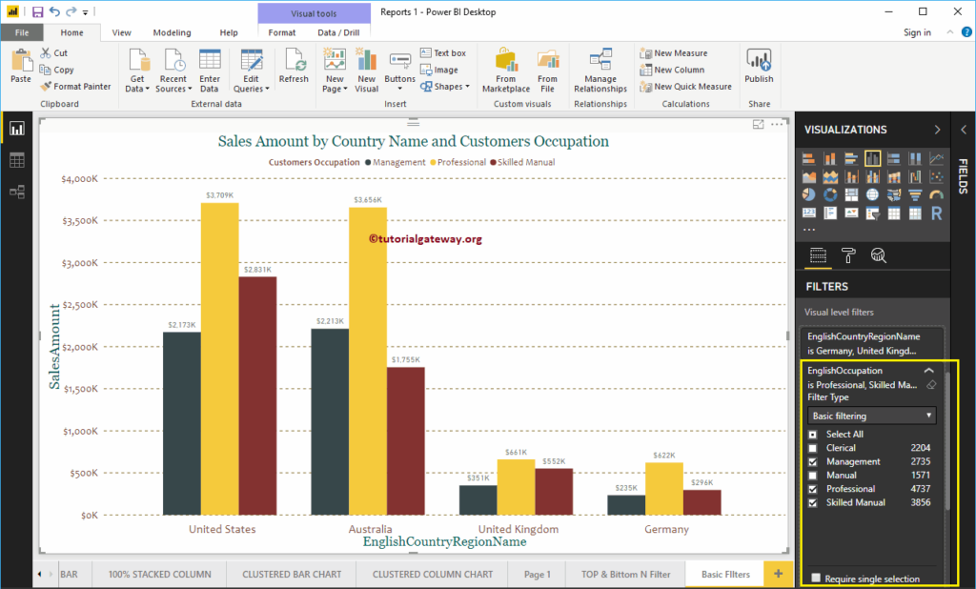Screen dimensions: 976x589
Task: Expand the Fields pane chevron
Action: [x=964, y=130]
